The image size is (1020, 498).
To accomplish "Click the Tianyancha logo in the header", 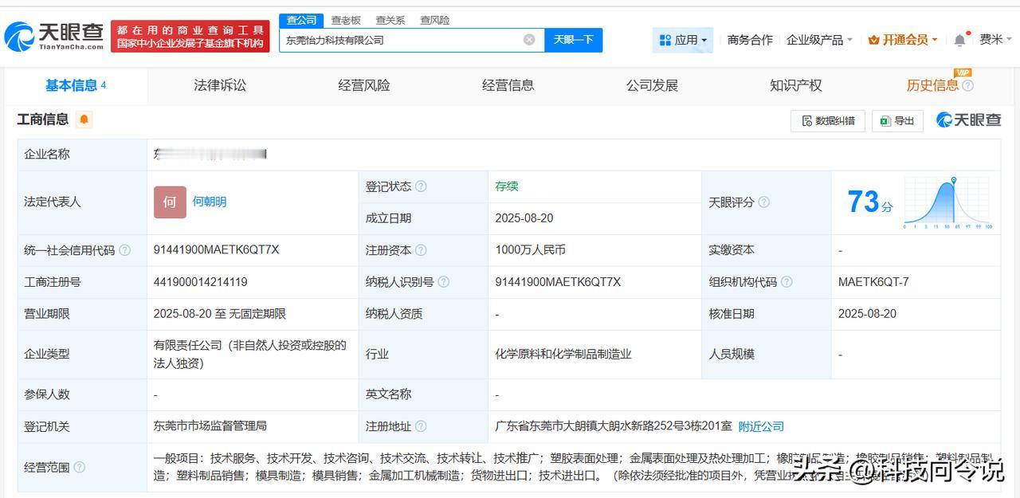I will point(54,36).
